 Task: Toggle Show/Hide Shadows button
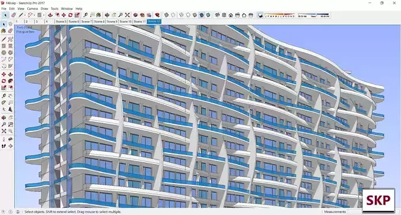click(x=260, y=15)
